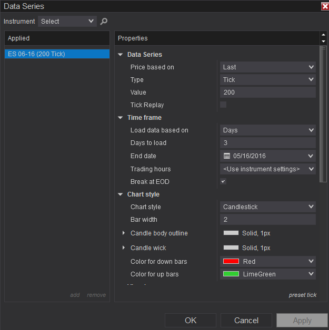This screenshot has height=330, width=329.
Task: Expand the Candle wick property
Action: [x=124, y=247]
